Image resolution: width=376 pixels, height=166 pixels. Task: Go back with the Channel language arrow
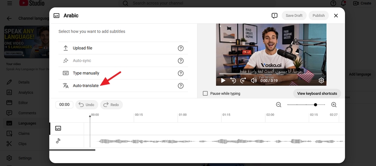(9, 18)
